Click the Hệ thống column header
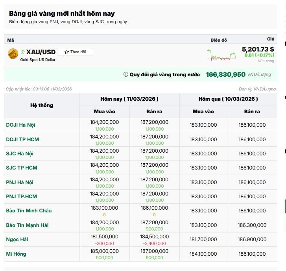The image size is (286, 271). pyautogui.click(x=42, y=105)
